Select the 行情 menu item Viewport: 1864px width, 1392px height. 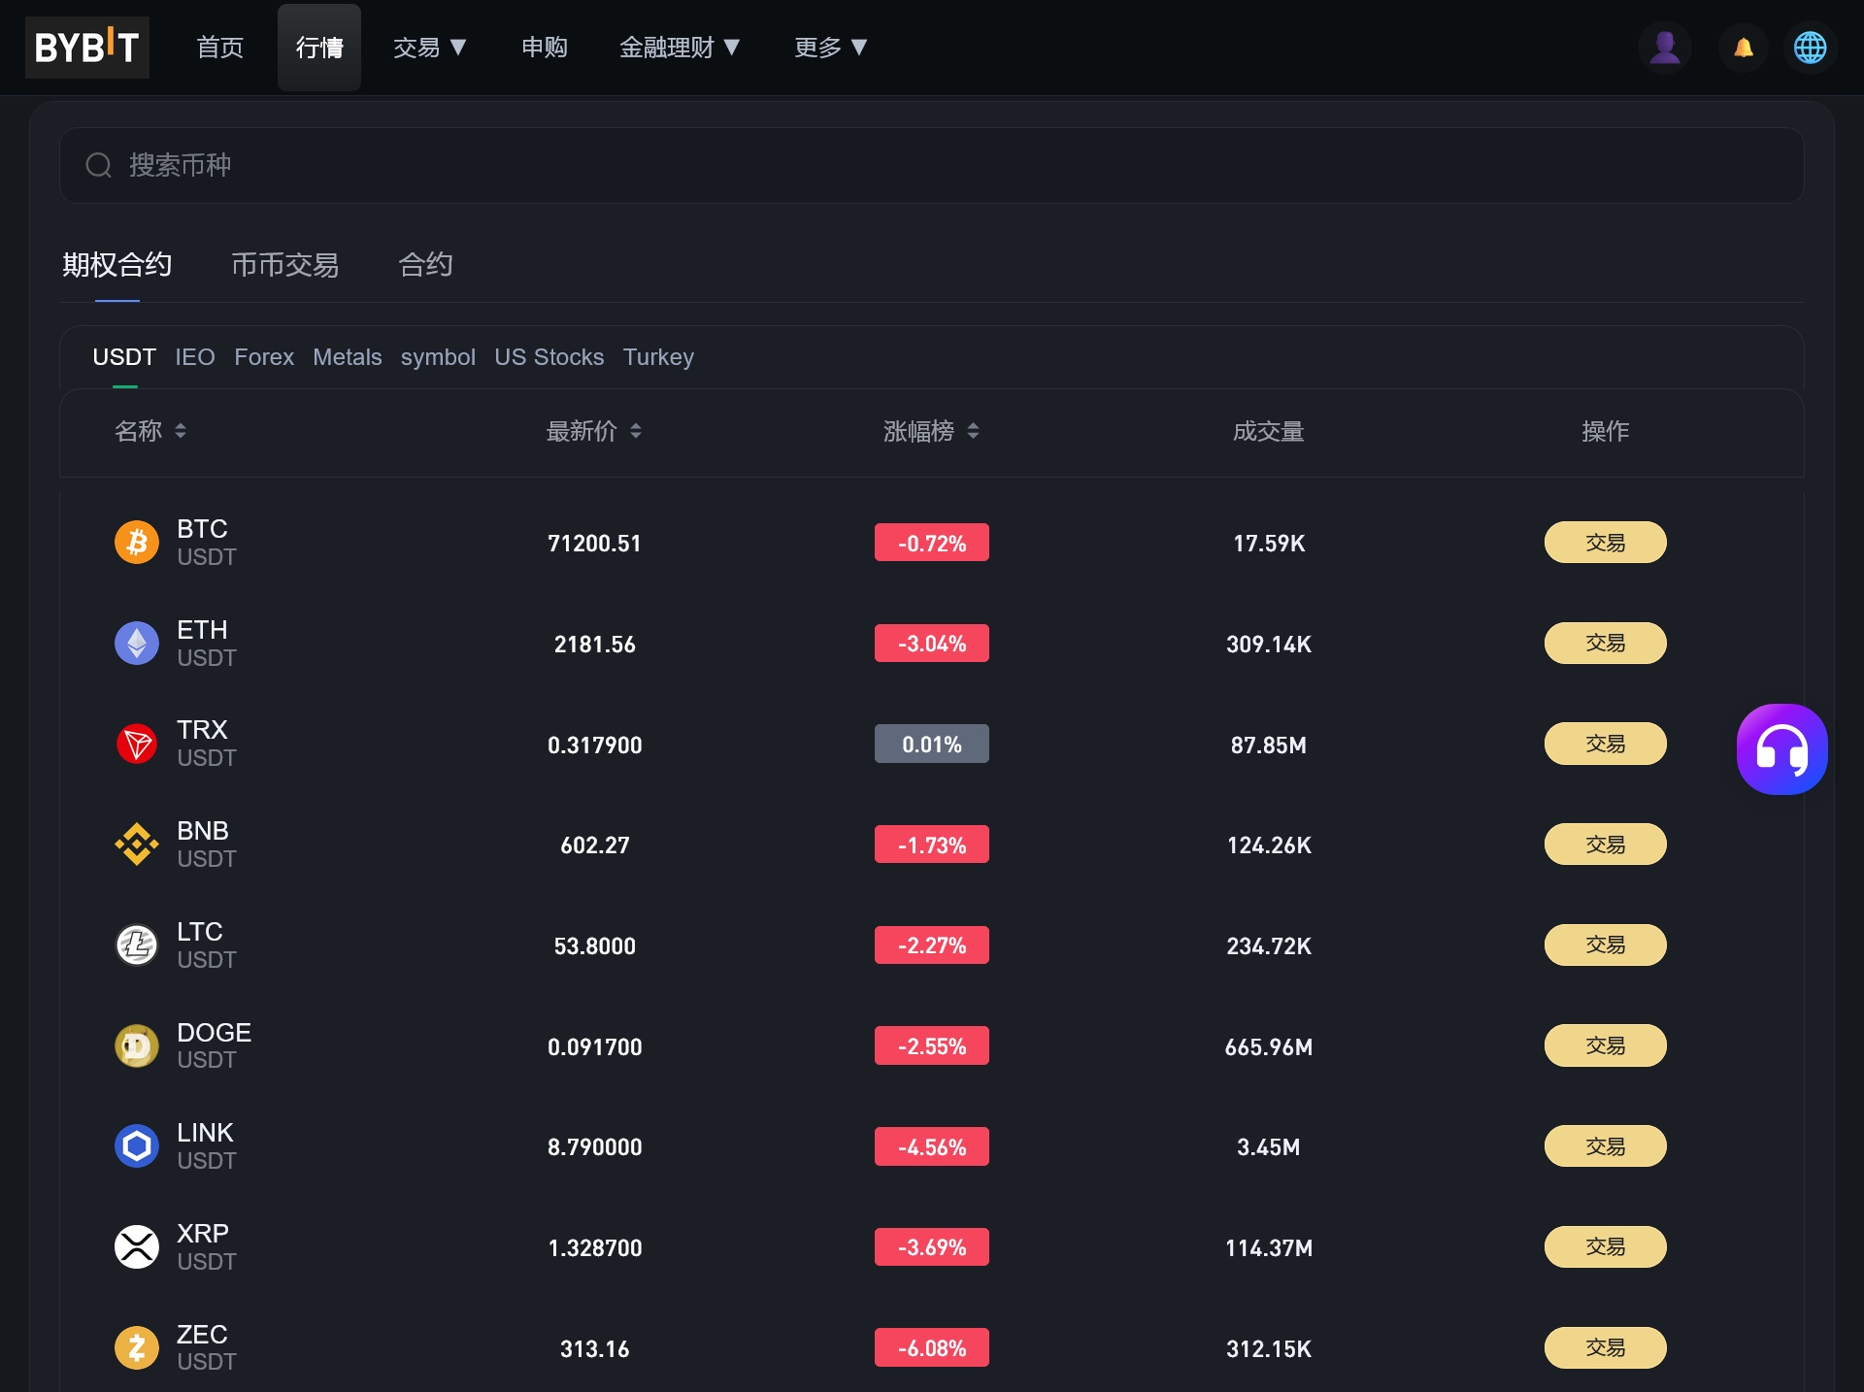pos(319,48)
